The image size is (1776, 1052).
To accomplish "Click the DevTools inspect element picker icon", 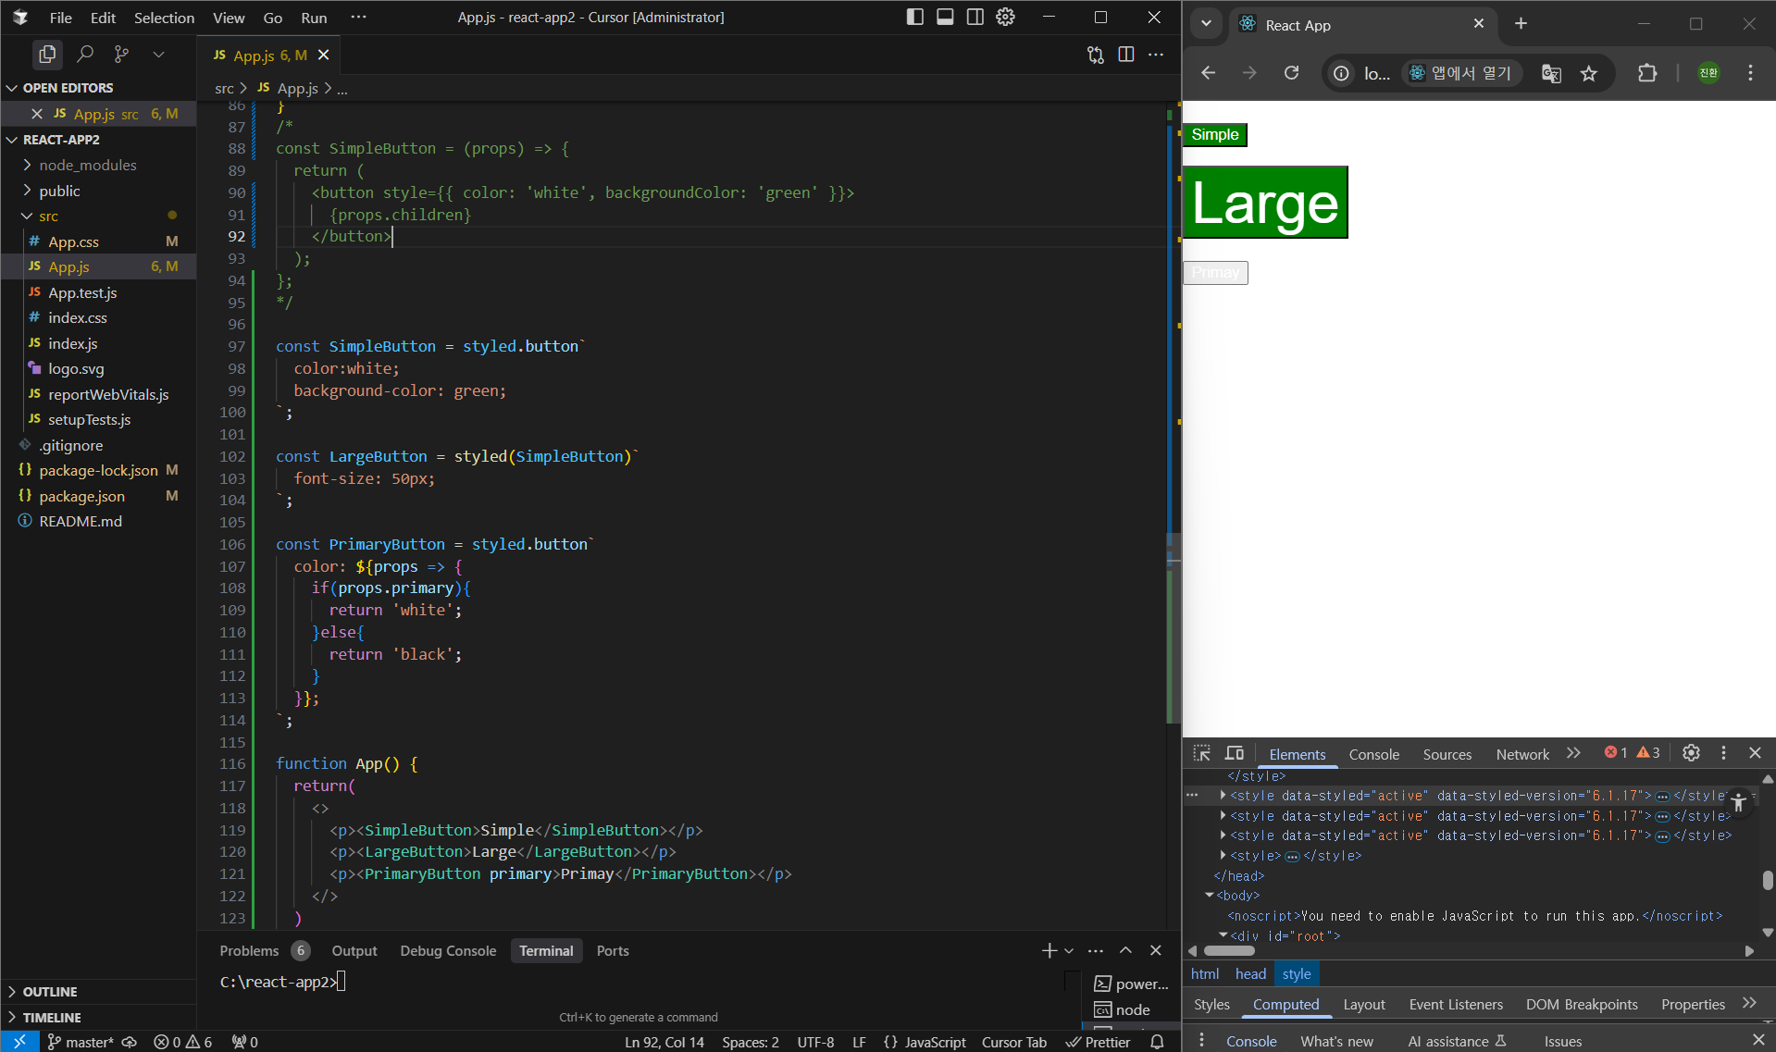I will tap(1201, 753).
